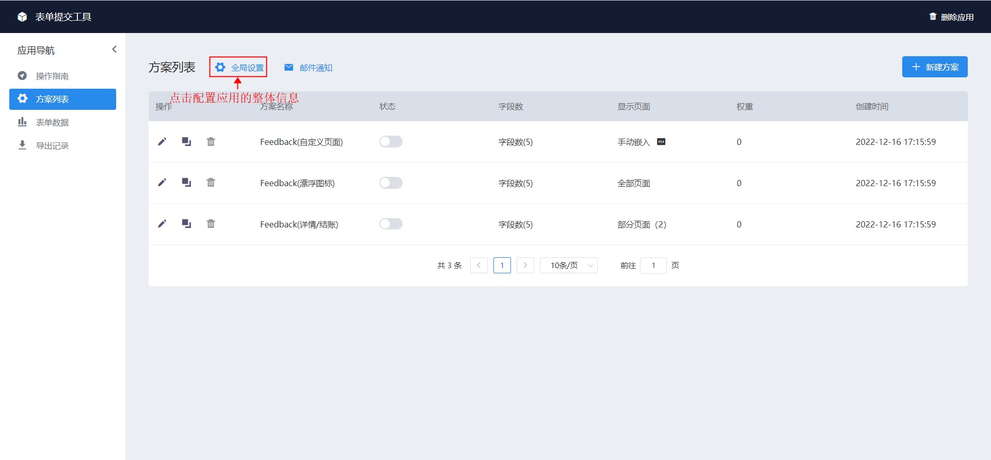Click the 操作指南 compass icon
Screen dimensions: 991x460
tap(22, 76)
